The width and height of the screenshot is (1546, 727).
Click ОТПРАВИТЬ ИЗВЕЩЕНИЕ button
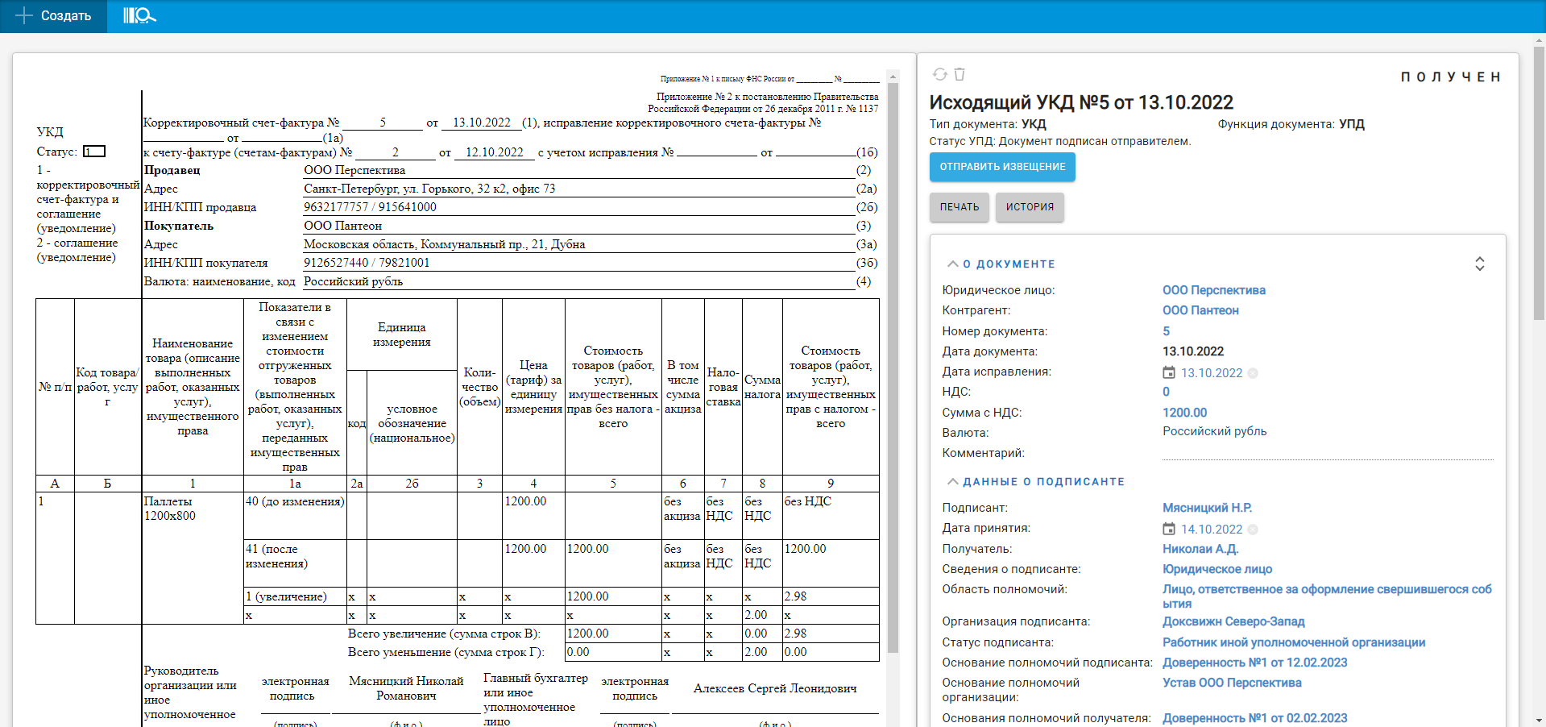(x=1002, y=167)
